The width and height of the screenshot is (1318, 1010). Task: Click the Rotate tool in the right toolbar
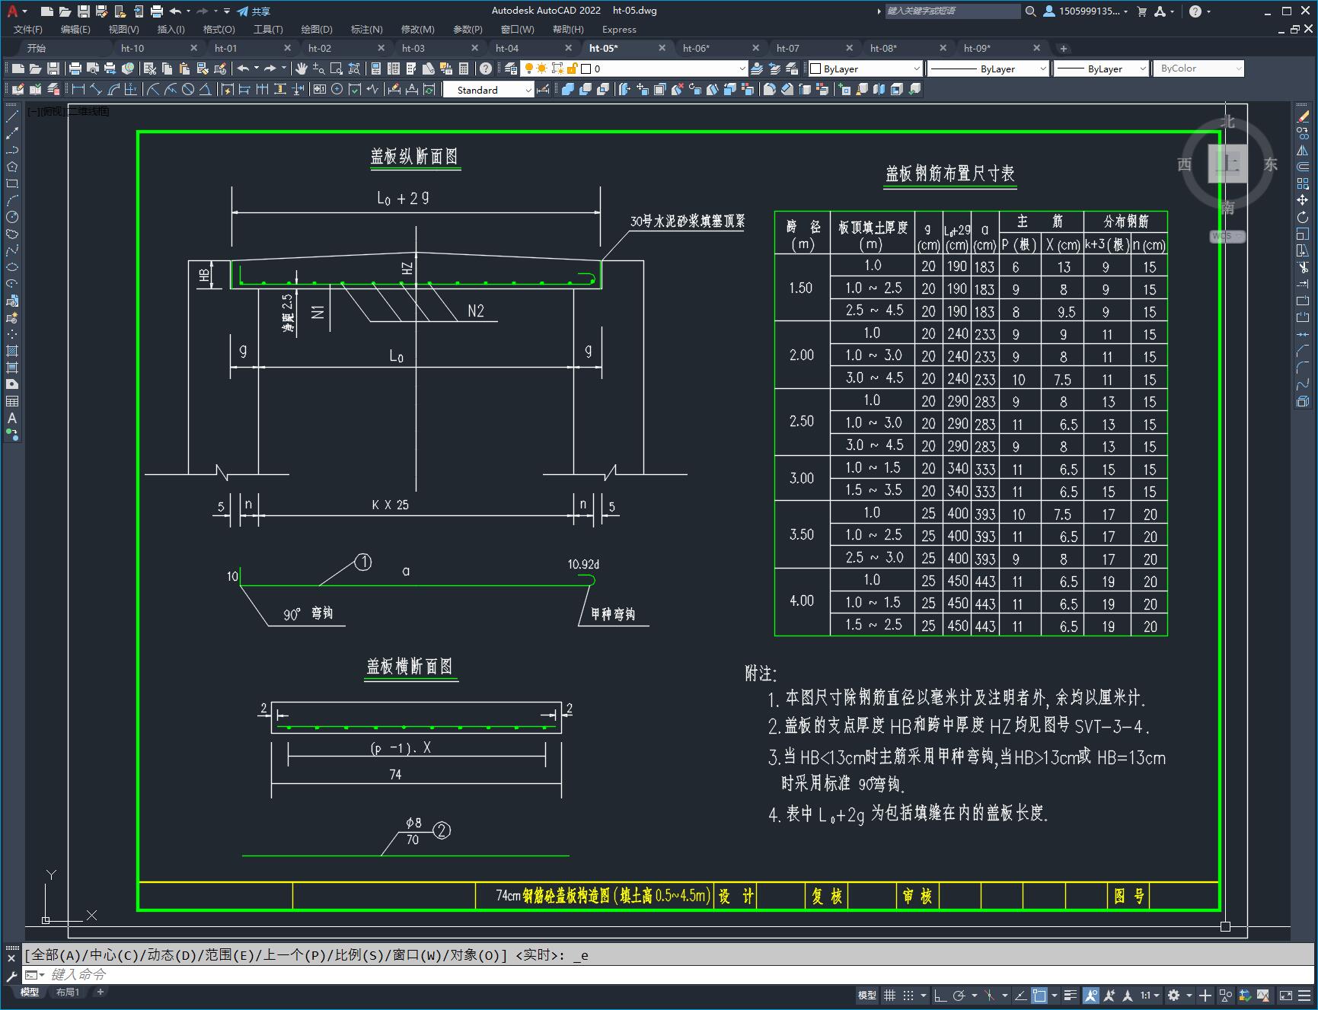click(x=1303, y=217)
